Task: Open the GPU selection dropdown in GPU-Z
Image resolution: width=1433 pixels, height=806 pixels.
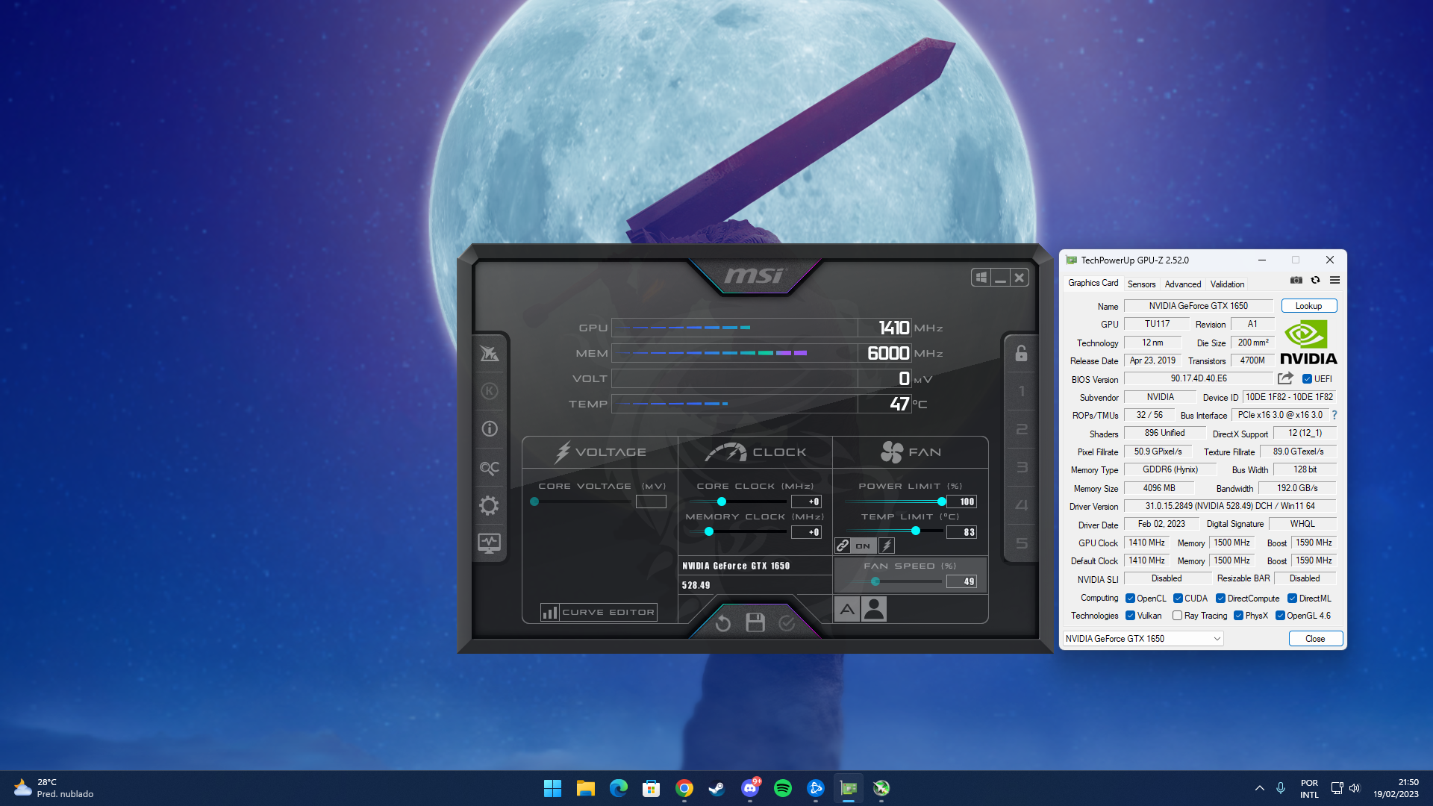Action: 1143,639
